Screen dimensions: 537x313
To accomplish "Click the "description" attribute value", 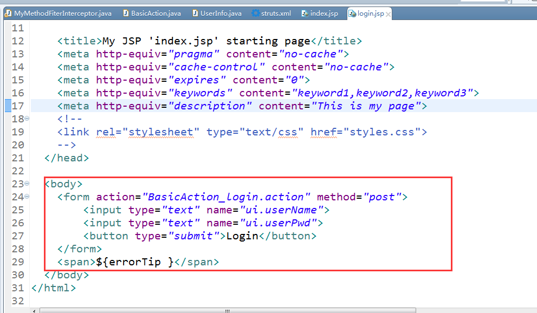I will [210, 106].
